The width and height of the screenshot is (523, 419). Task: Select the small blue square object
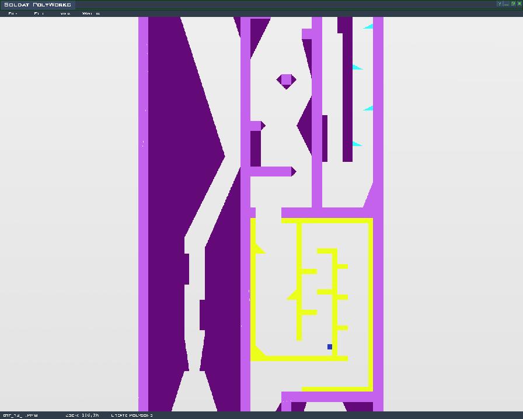click(330, 347)
